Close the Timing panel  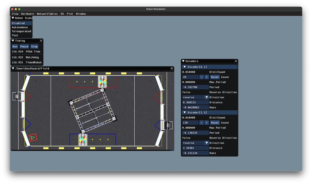[41, 41]
